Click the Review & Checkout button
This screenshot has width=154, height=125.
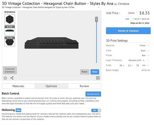tap(128, 31)
